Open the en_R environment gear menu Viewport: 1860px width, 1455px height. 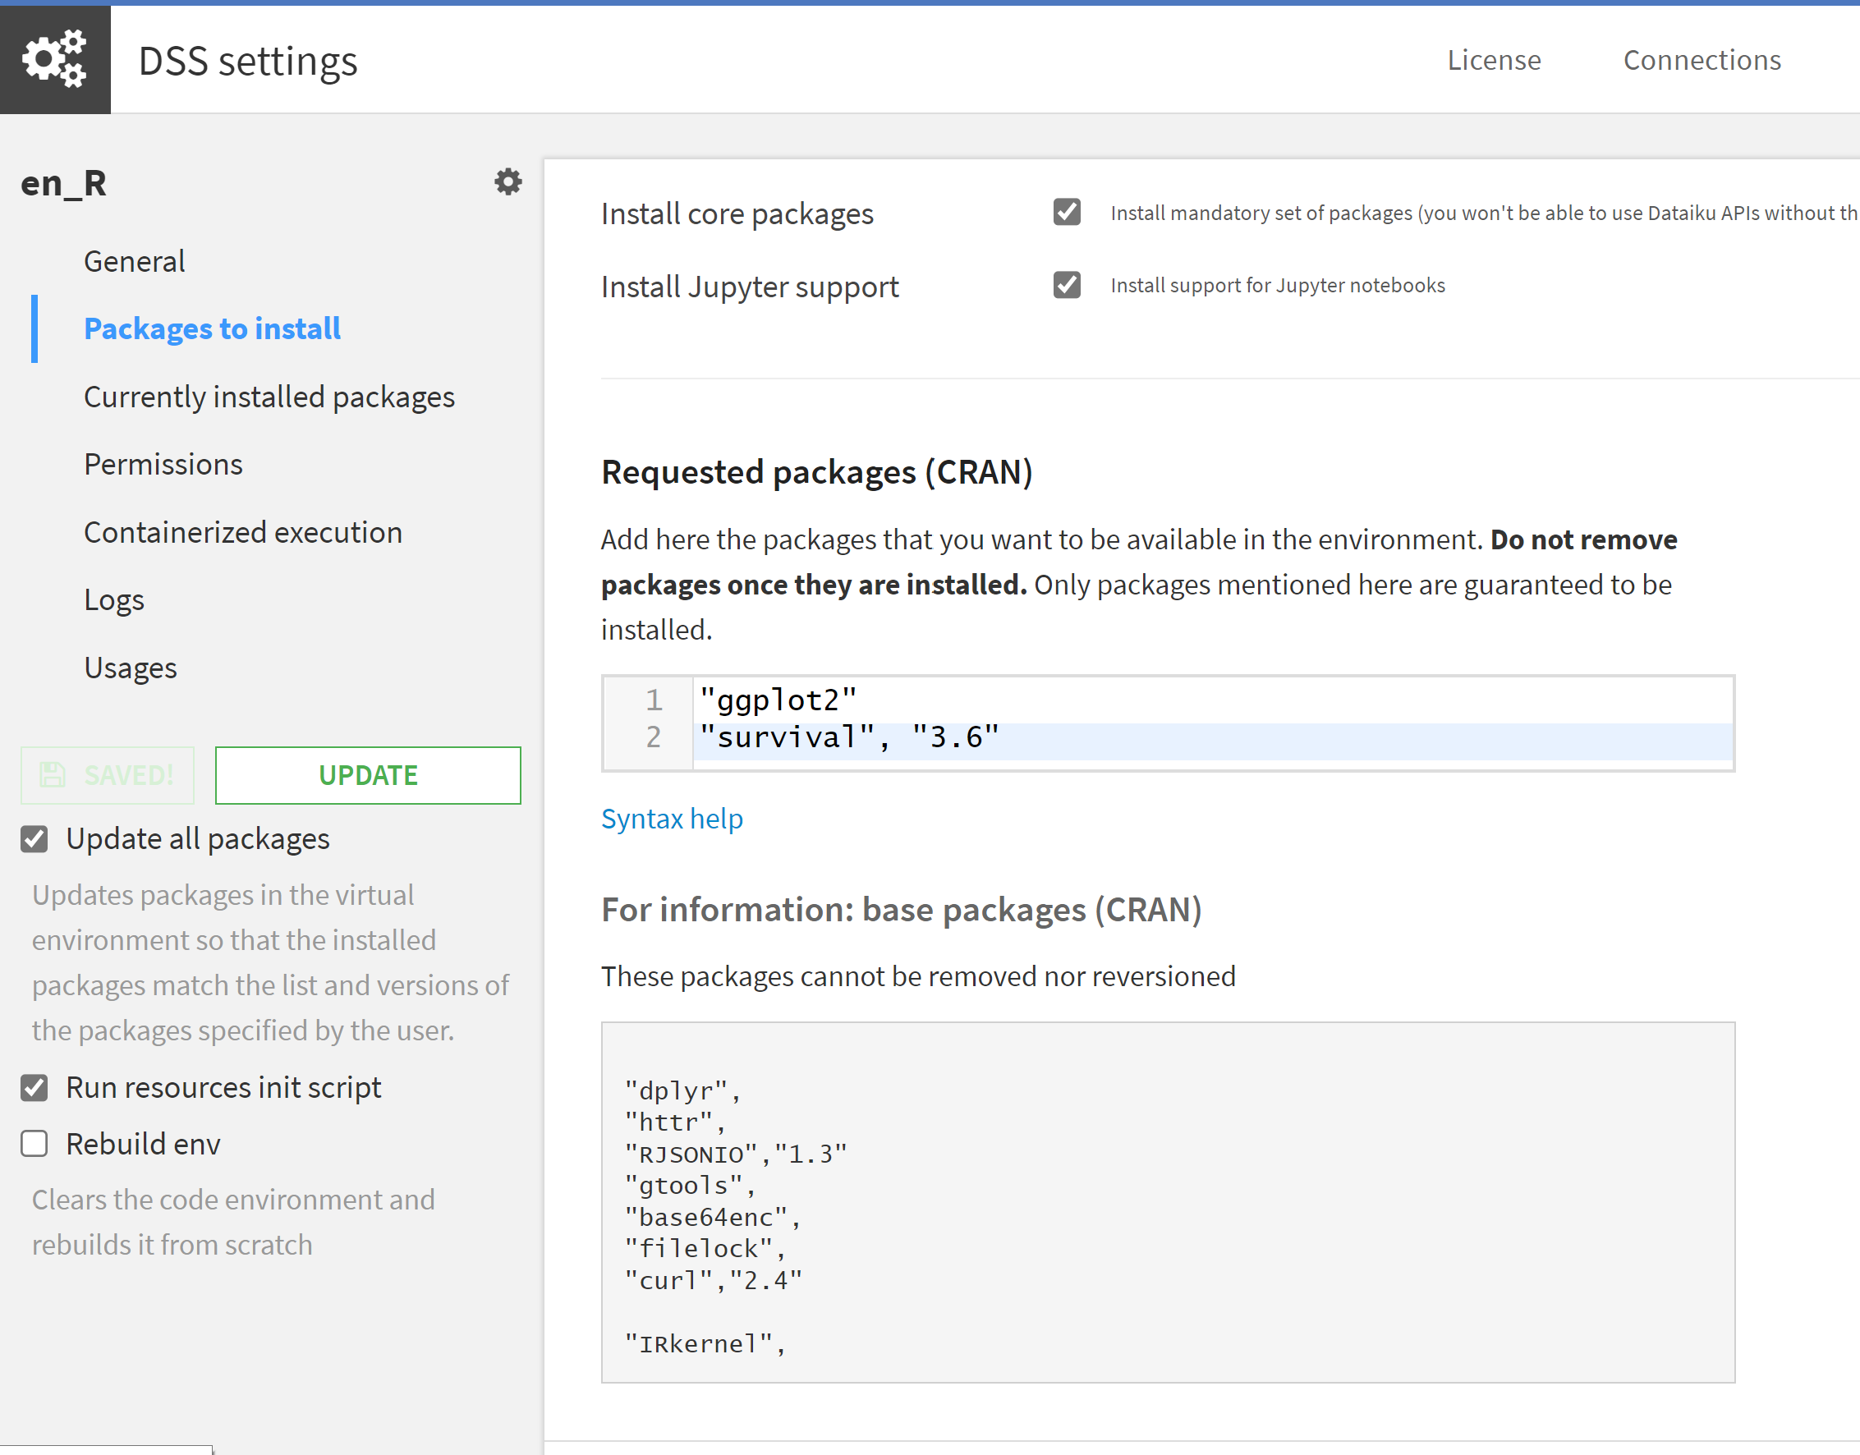(507, 181)
